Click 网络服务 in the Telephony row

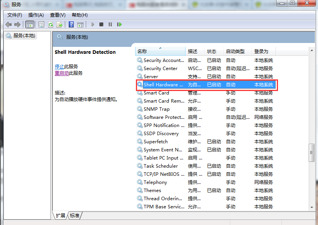(x=263, y=182)
